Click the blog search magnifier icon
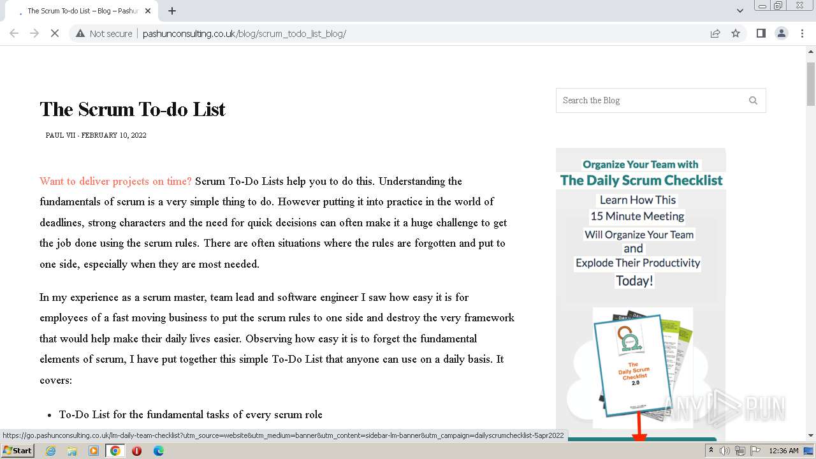 coord(753,100)
